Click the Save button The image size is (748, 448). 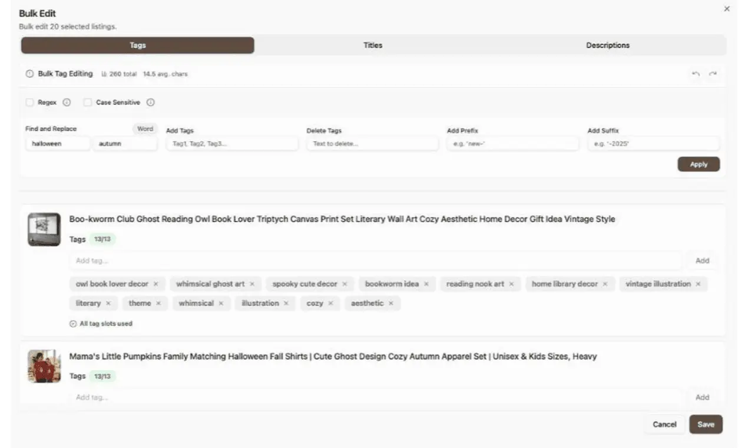(706, 424)
